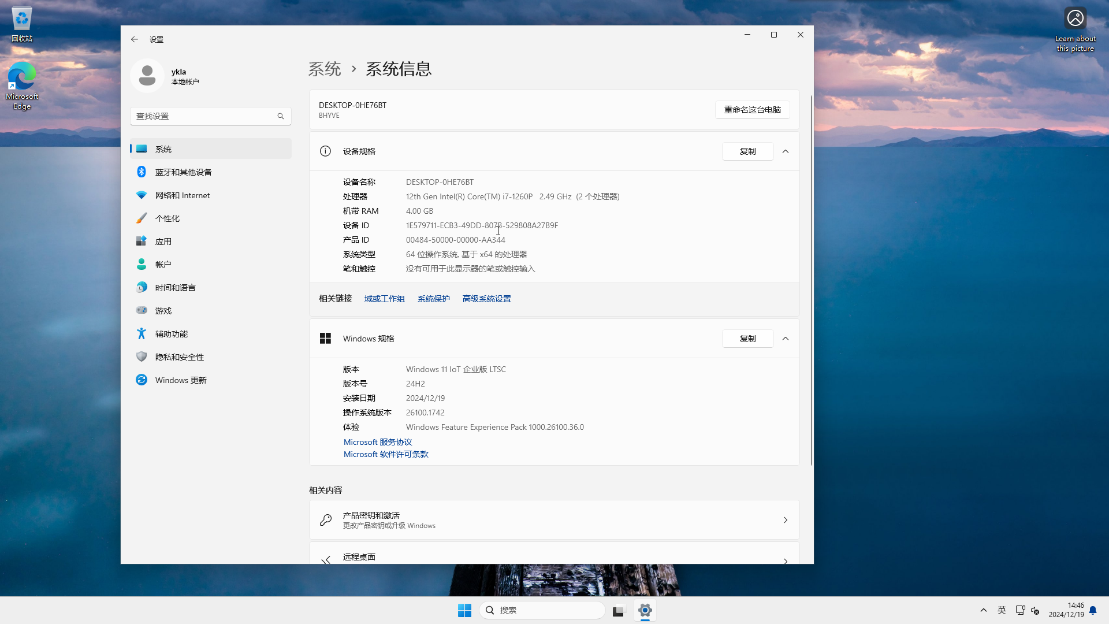1109x624 pixels.
Task: Copy the Windows 规格 details
Action: (747, 339)
